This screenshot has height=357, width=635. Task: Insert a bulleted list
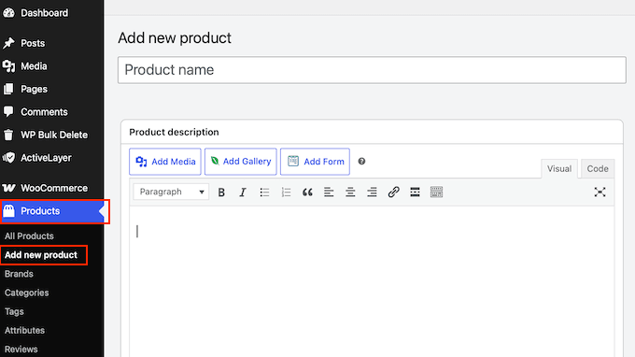pos(264,193)
